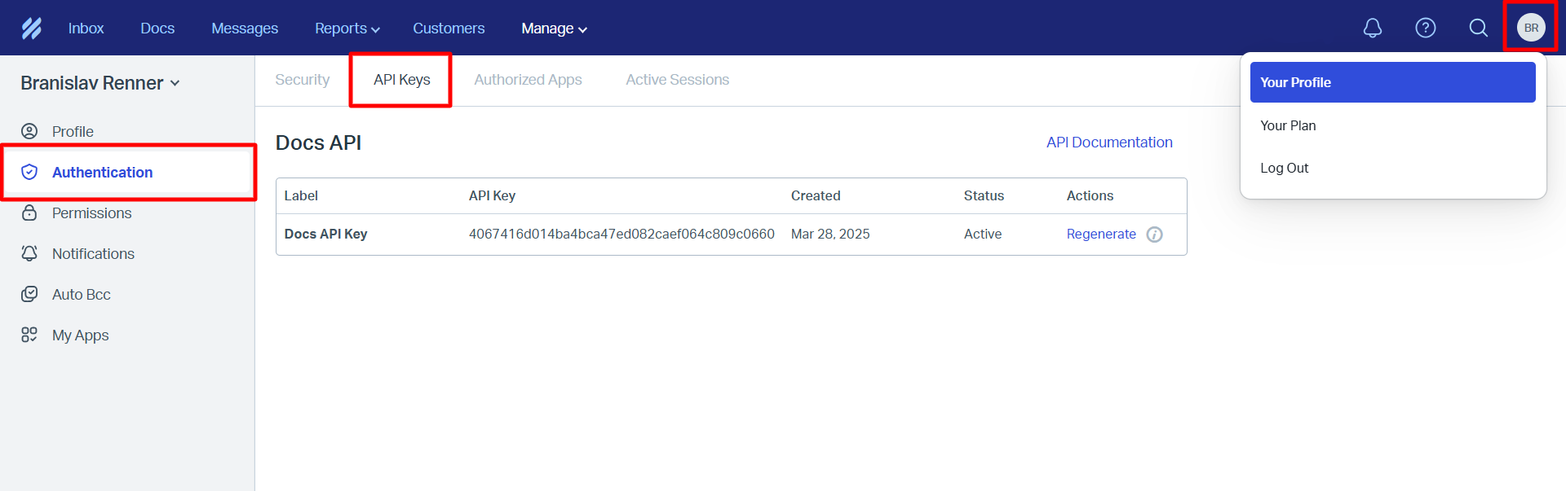
Task: Click the info icon beside Regenerate
Action: [x=1154, y=235]
